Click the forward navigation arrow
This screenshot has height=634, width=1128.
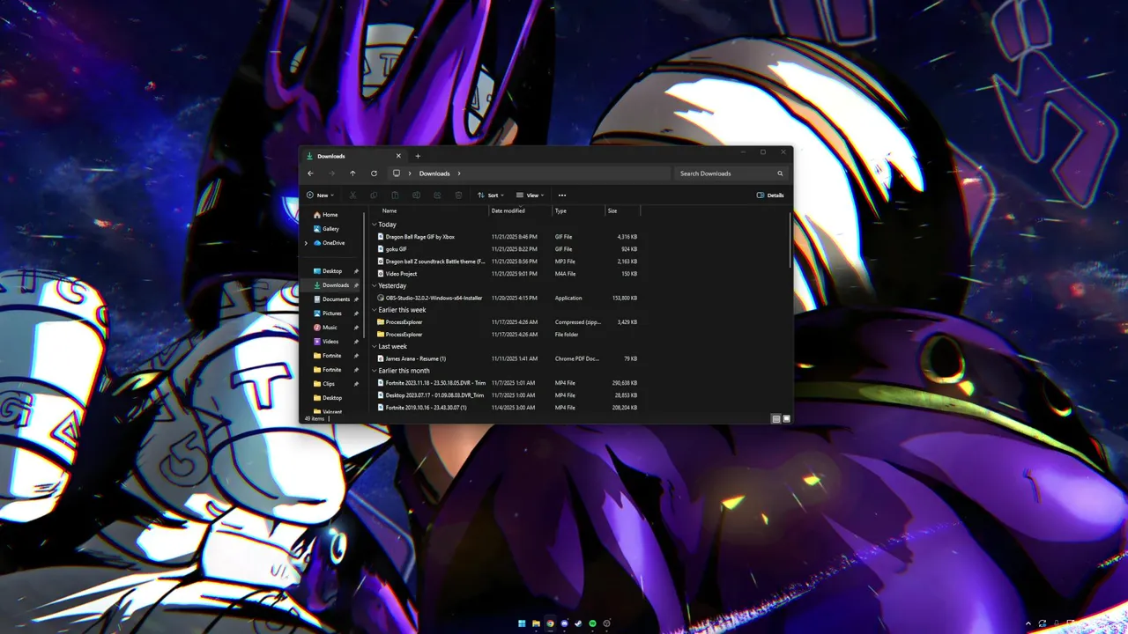pyautogui.click(x=331, y=173)
